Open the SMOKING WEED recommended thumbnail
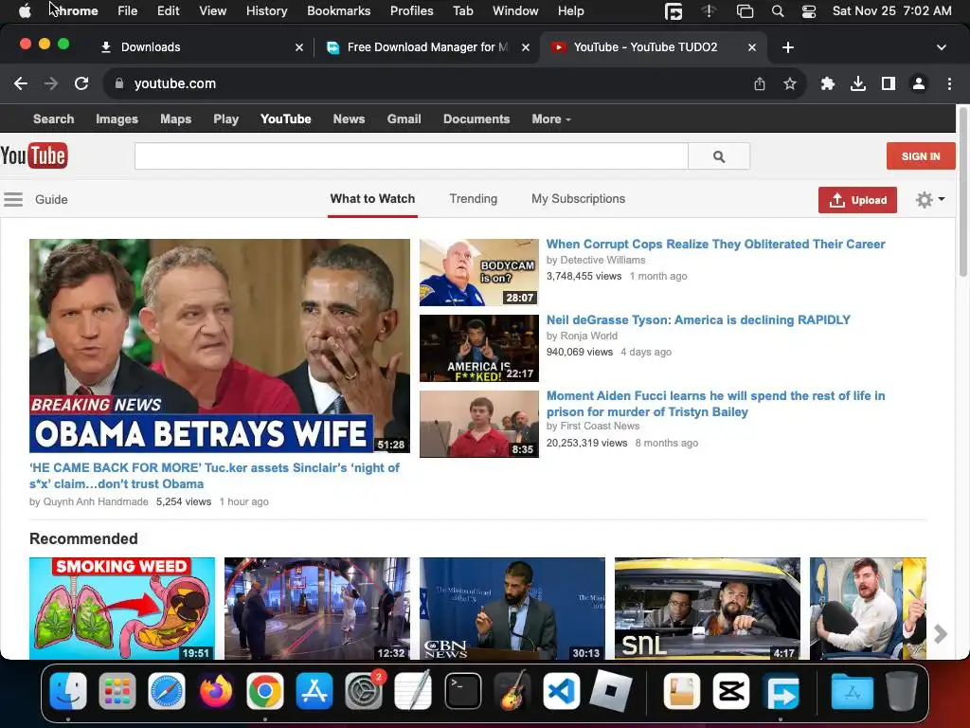Screen dimensions: 970x728 coord(122,609)
